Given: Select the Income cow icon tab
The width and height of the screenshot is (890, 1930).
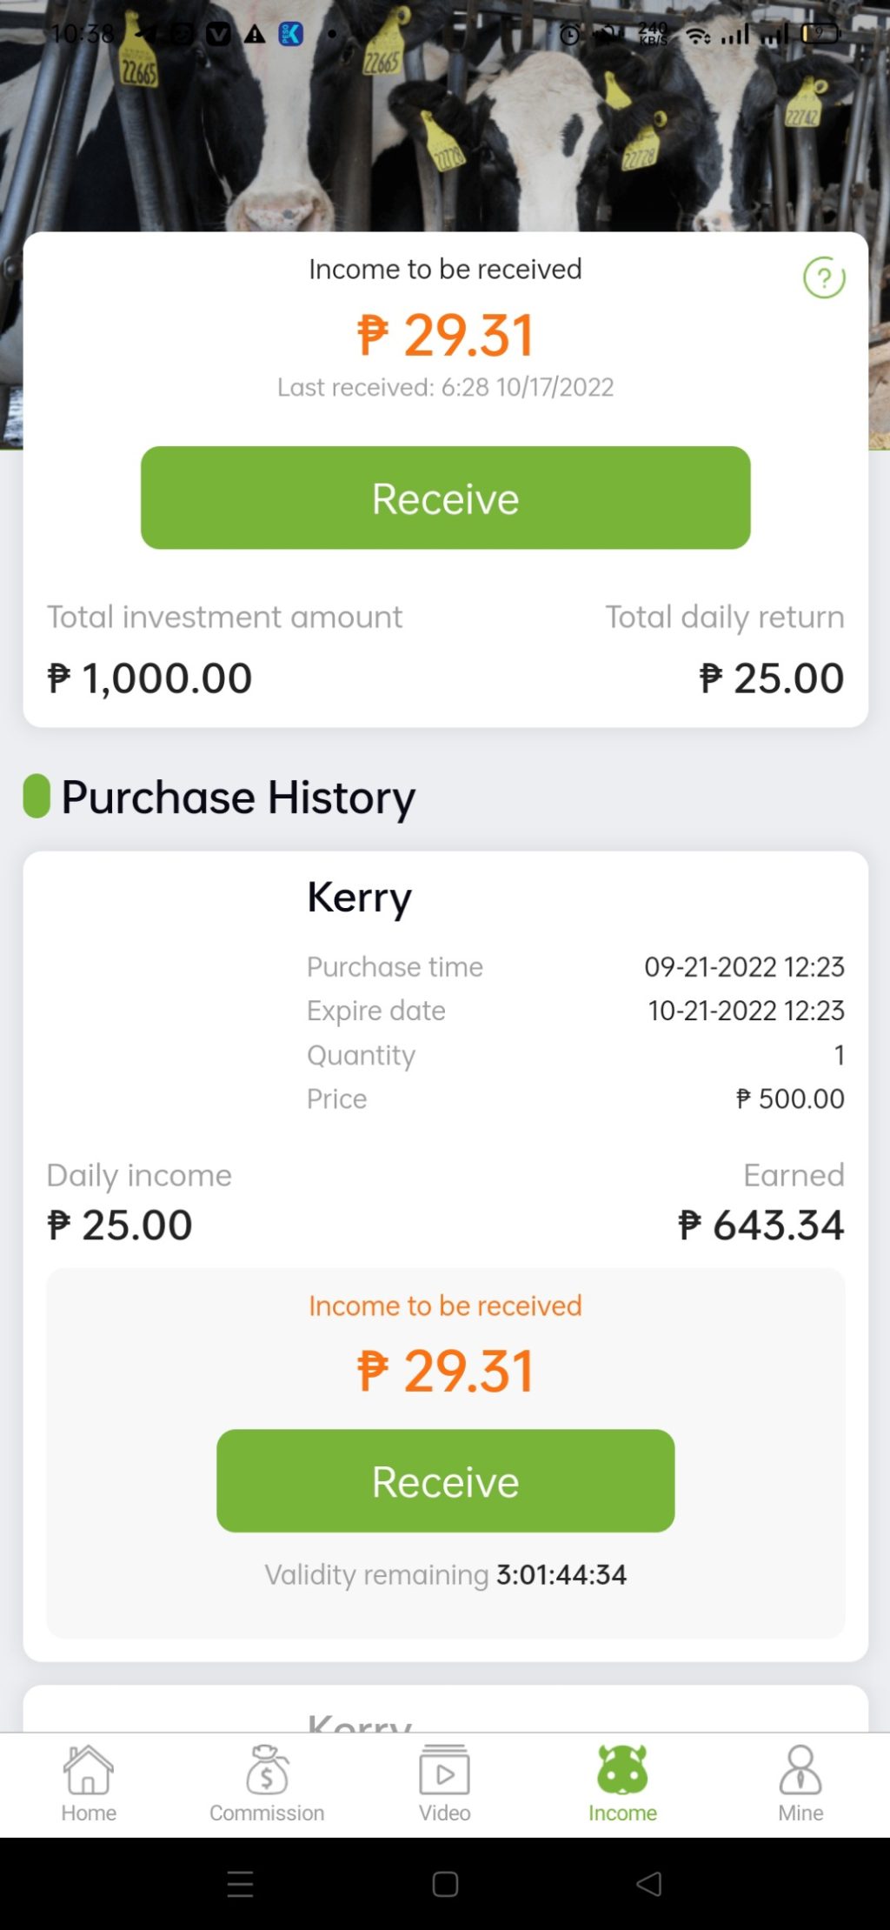Looking at the screenshot, I should tap(622, 1783).
